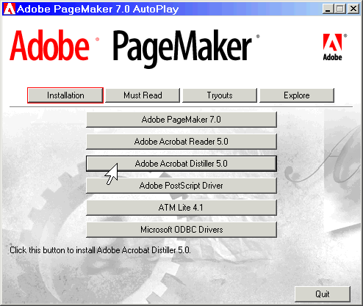Install Microsoft ODBC Drivers
The image size is (363, 306).
tap(181, 230)
